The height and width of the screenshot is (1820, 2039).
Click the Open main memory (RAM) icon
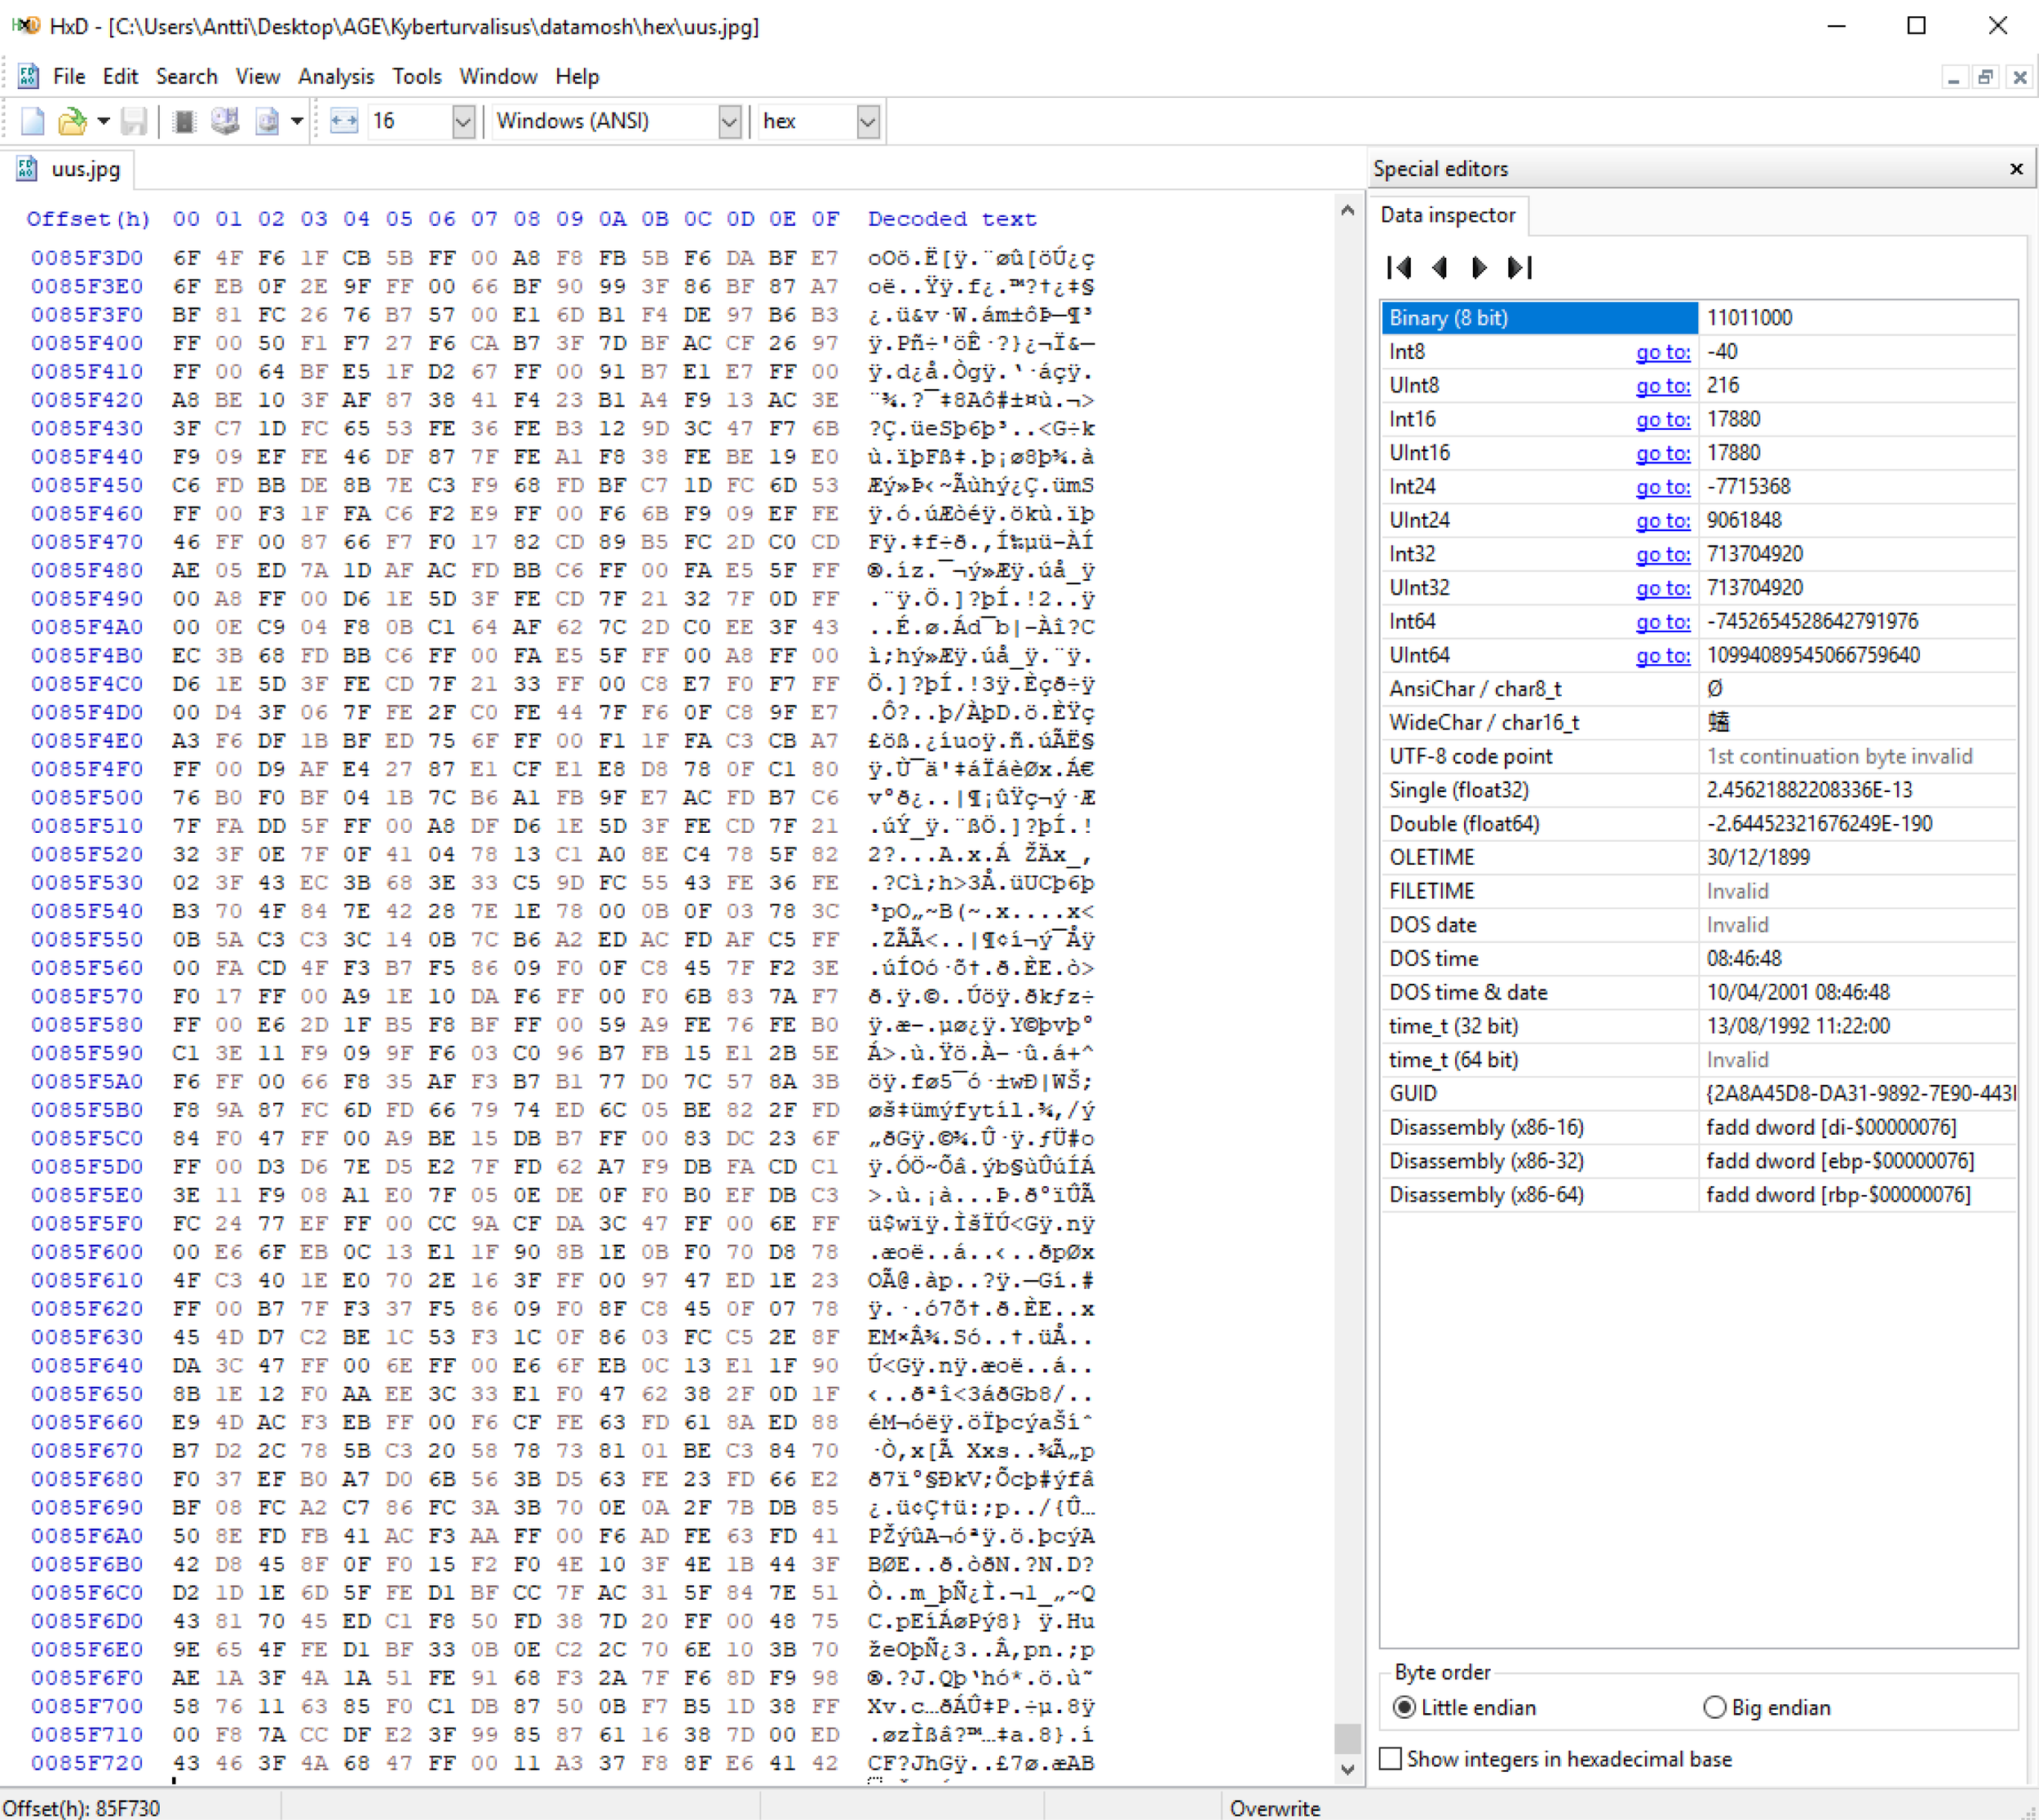pos(184,121)
